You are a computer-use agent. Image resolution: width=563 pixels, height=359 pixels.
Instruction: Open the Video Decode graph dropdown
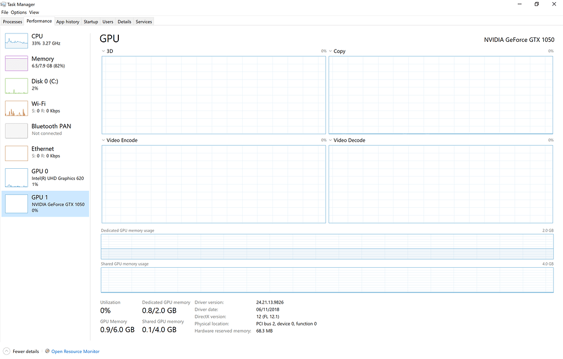[x=331, y=140]
